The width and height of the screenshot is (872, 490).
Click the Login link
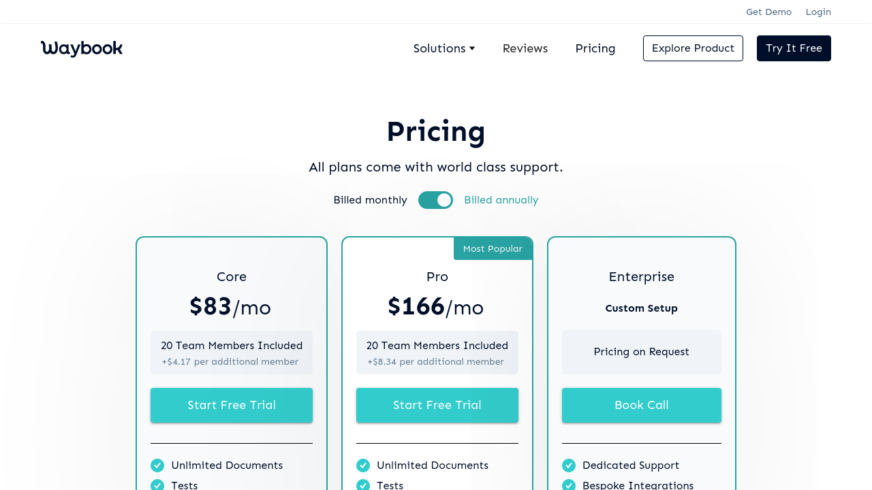pos(818,12)
